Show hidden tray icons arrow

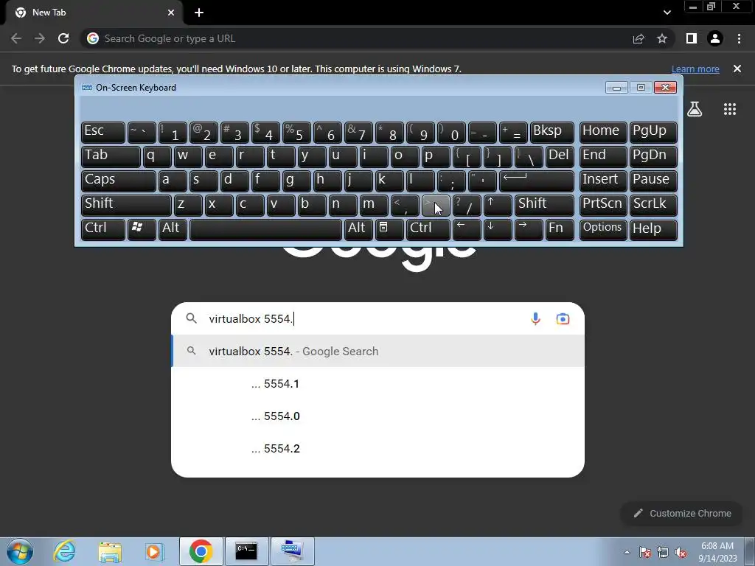tap(627, 552)
